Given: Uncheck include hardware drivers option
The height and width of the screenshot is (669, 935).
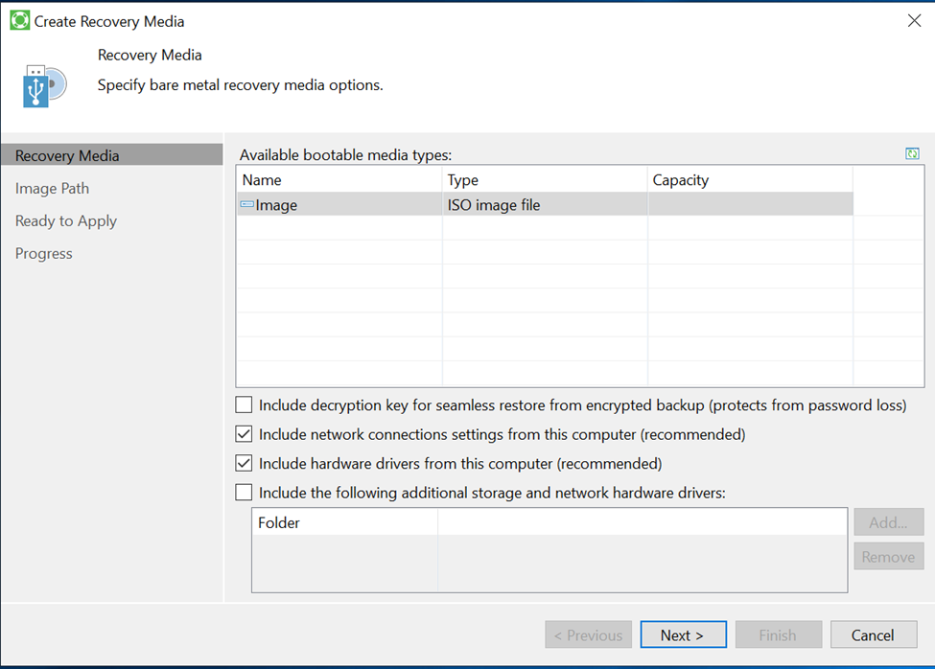Looking at the screenshot, I should 245,463.
